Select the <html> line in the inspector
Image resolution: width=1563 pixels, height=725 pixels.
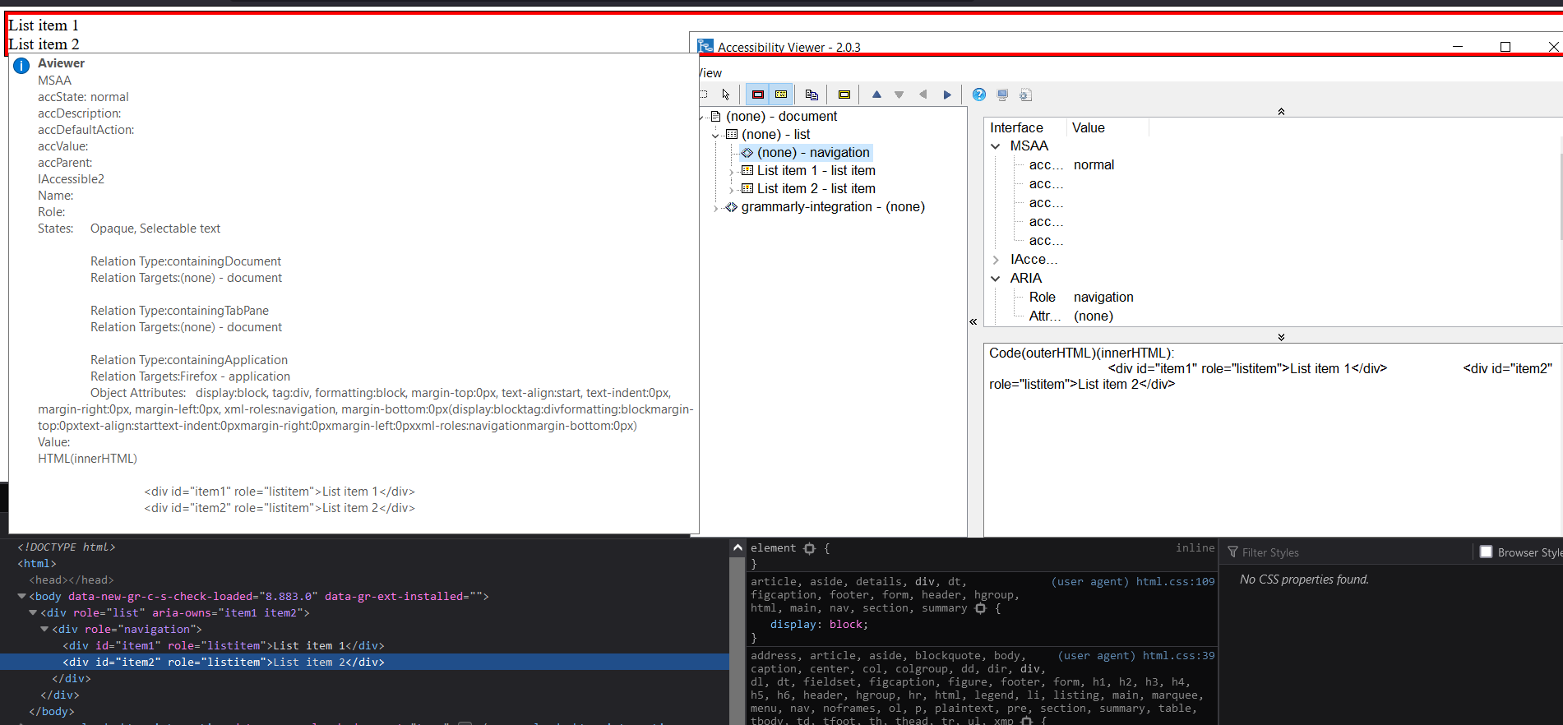(x=364, y=564)
